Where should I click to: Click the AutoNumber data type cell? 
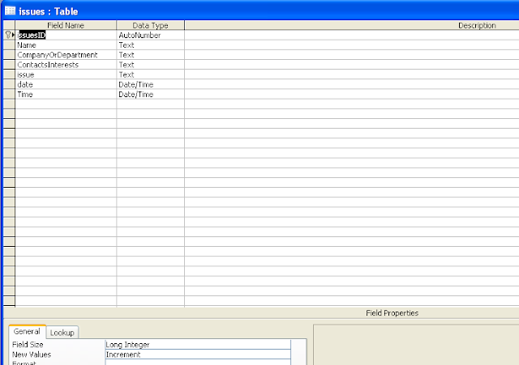[151, 35]
